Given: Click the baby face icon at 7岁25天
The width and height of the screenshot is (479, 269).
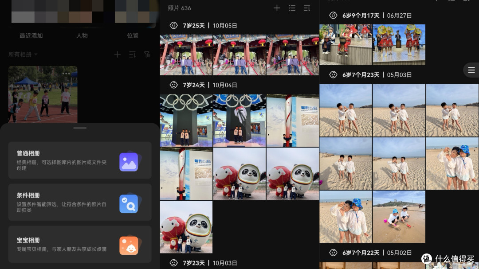Looking at the screenshot, I should tap(174, 25).
